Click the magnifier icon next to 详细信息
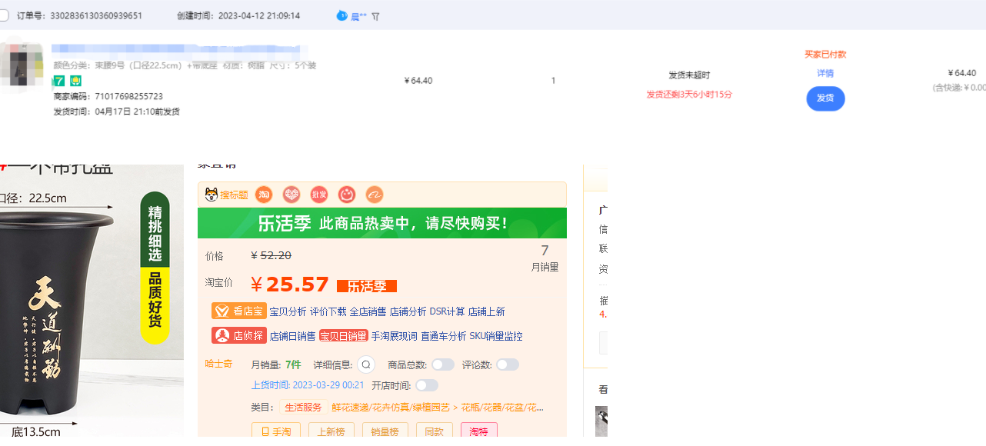986x446 pixels. click(366, 364)
